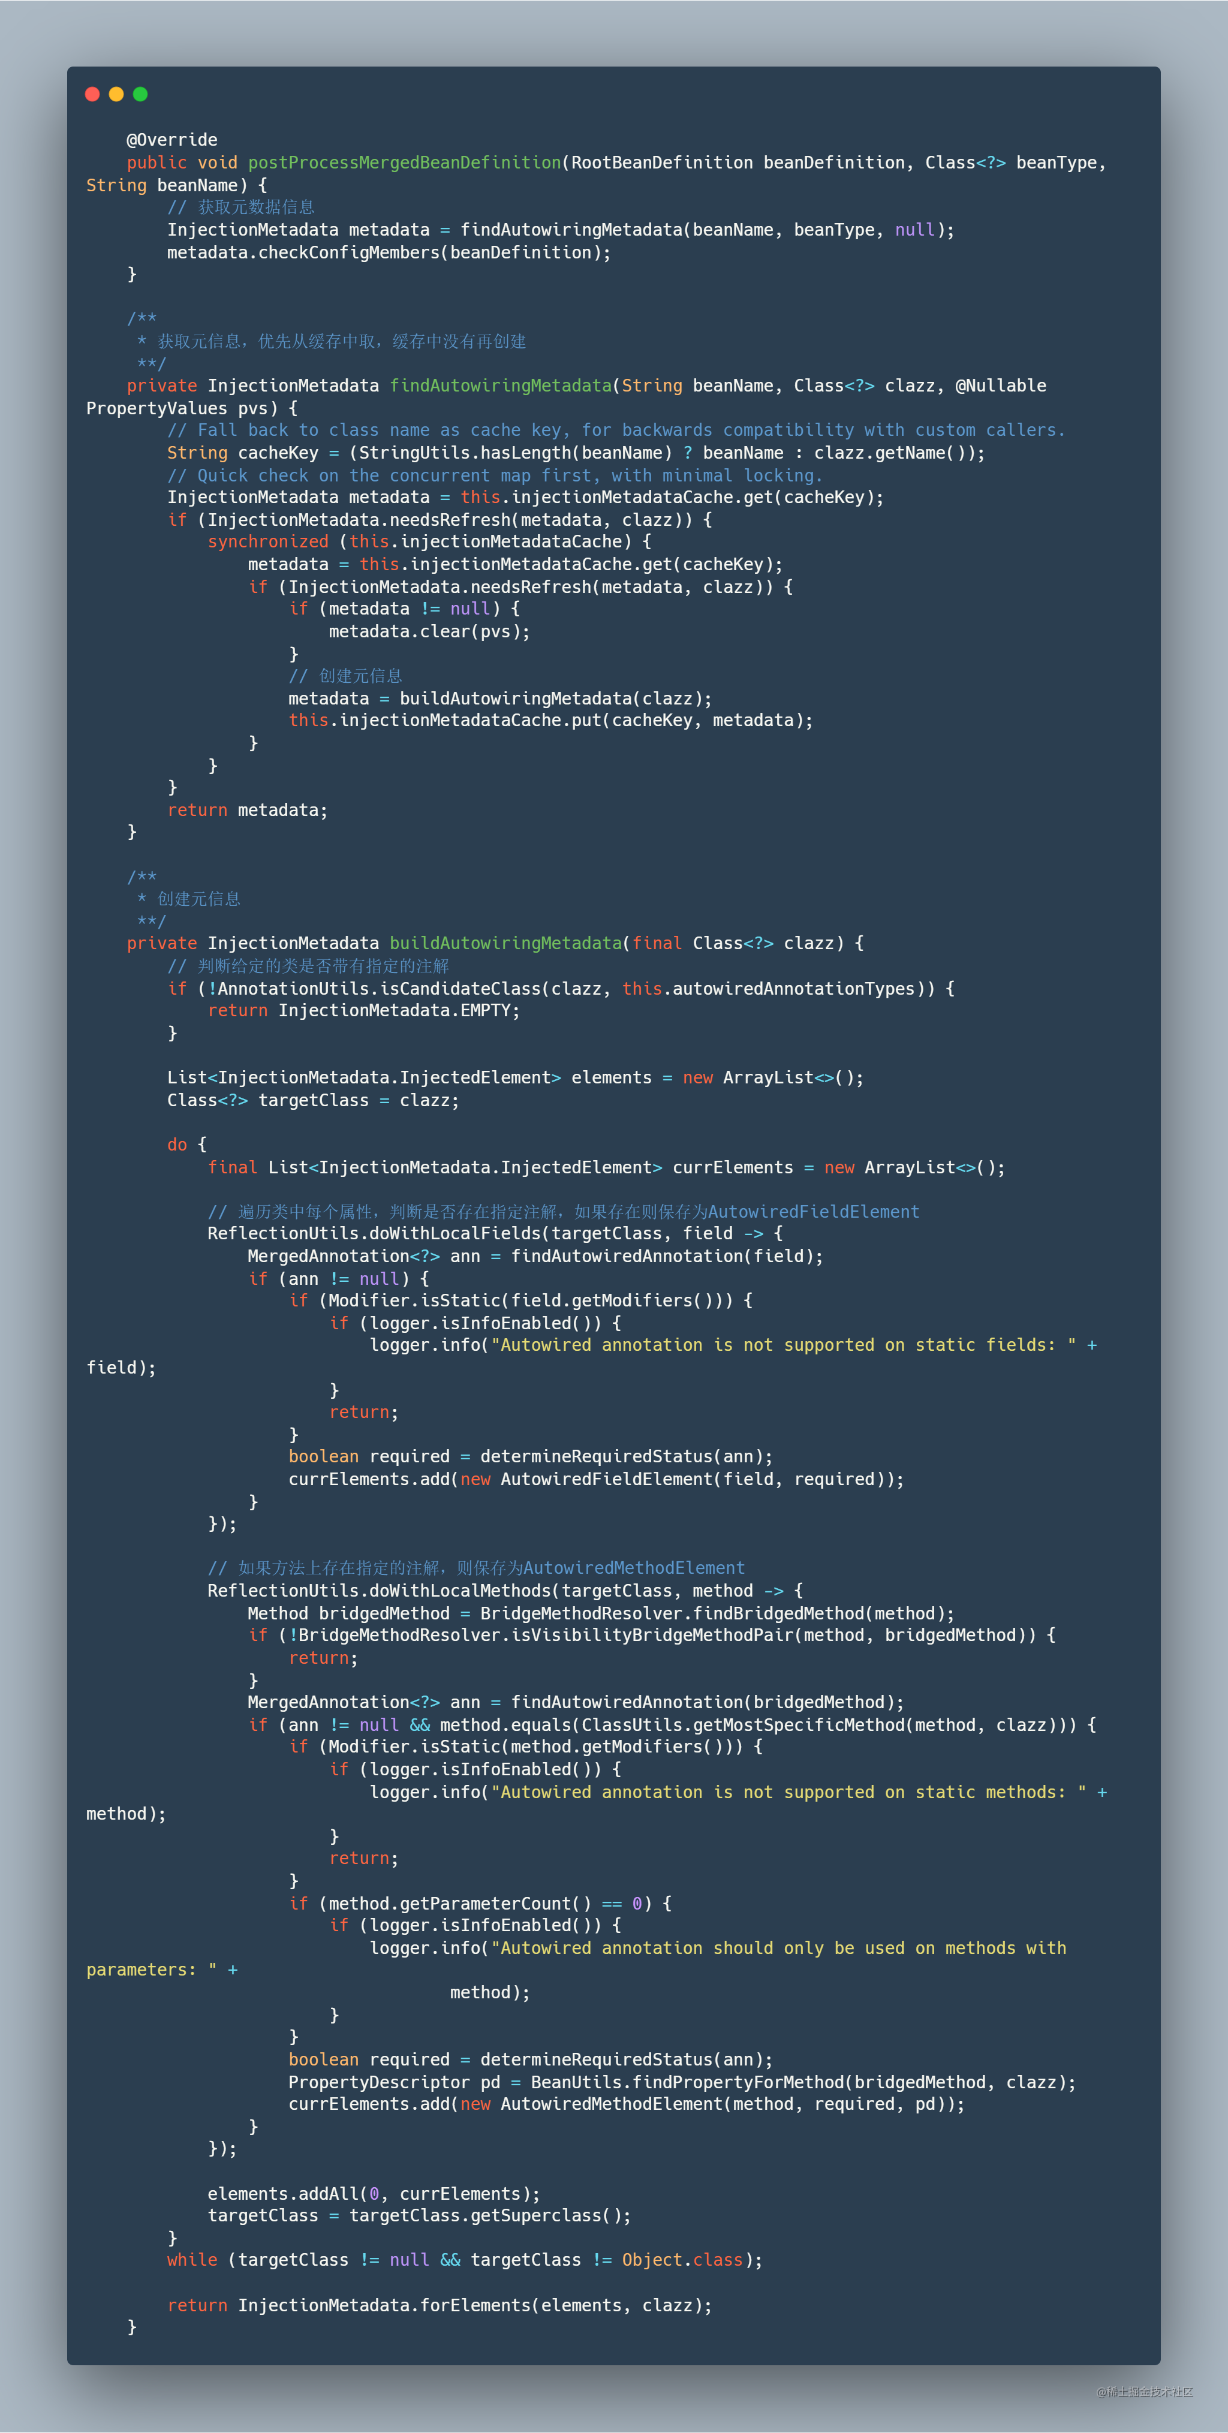
Task: Click wrapped line "PropertyValues pvs) {"
Action: (192, 408)
